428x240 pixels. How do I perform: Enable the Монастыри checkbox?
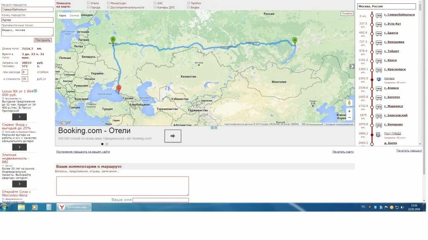[x=108, y=3]
